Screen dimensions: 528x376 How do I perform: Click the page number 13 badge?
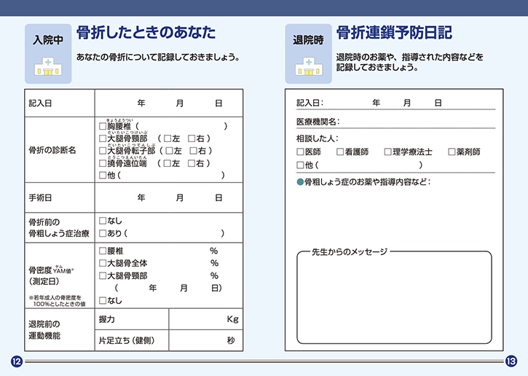[x=511, y=361]
